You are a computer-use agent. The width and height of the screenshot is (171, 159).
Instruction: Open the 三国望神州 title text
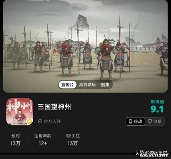click(x=54, y=107)
